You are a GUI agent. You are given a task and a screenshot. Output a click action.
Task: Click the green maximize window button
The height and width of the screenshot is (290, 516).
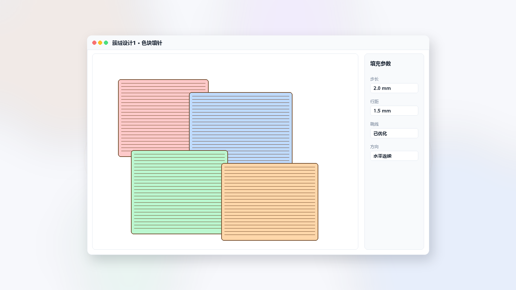tap(106, 43)
